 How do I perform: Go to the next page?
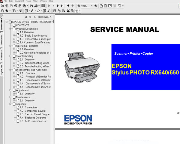coord(58,6)
